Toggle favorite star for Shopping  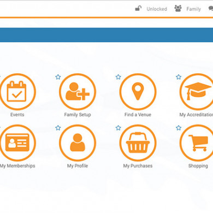point(179,128)
